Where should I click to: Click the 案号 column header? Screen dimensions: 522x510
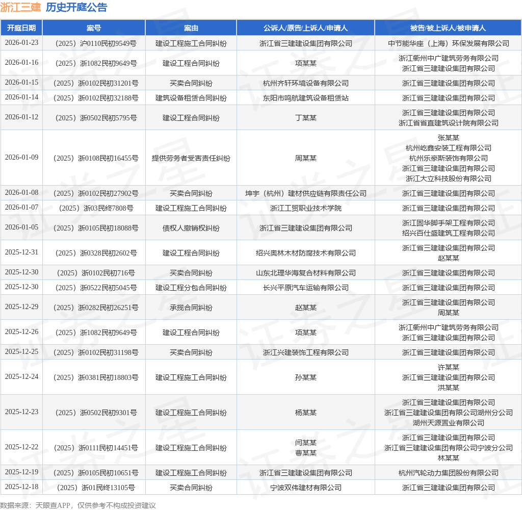(94, 28)
